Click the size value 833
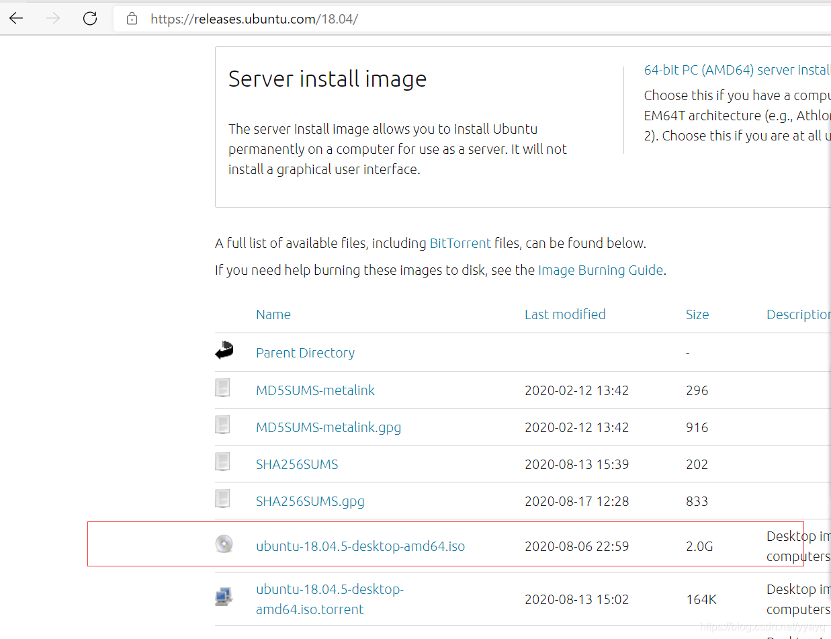Screen dimensions: 831x639 click(697, 501)
